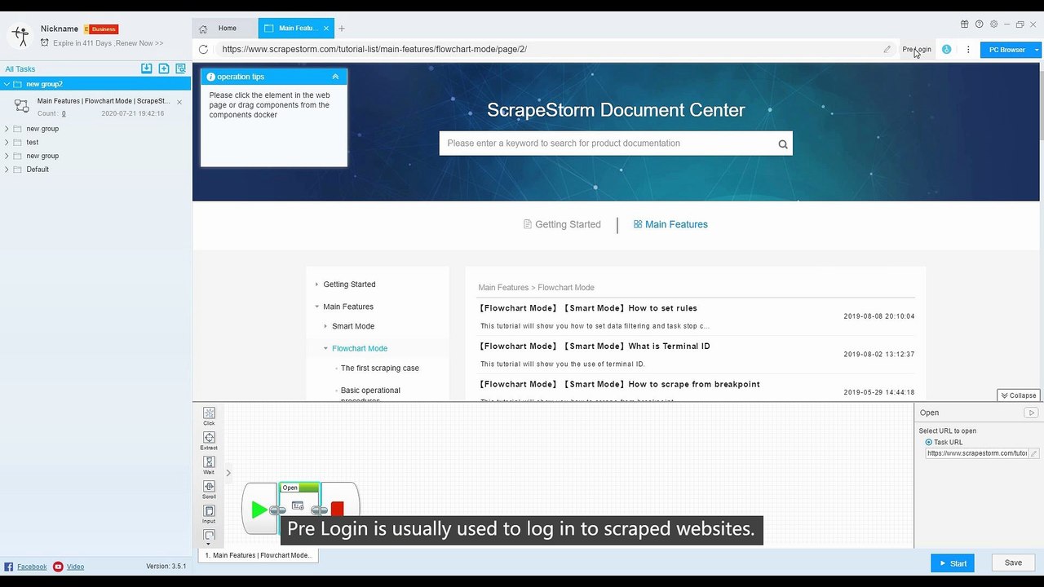Image resolution: width=1044 pixels, height=587 pixels.
Task: Click the task Count value 0
Action: [64, 114]
